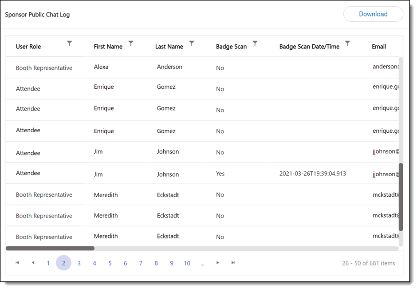This screenshot has width=417, height=289.
Task: Go to the next page arrow
Action: (x=218, y=263)
